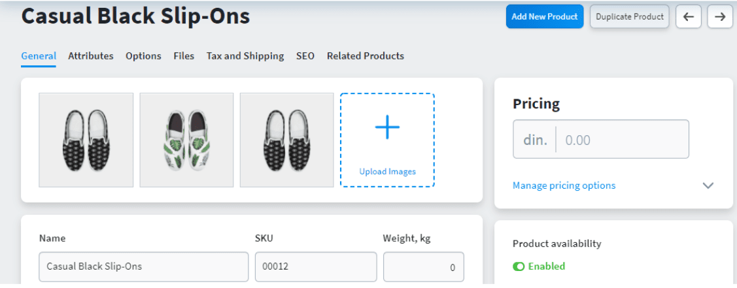Viewport: 737px width, 288px height.
Task: Click the Weight, kg input field
Action: click(424, 267)
